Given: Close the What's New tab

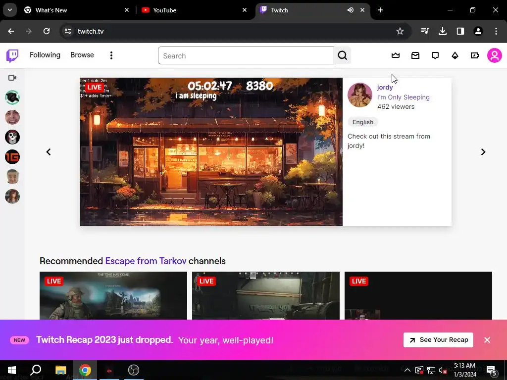Looking at the screenshot, I should click(x=127, y=10).
